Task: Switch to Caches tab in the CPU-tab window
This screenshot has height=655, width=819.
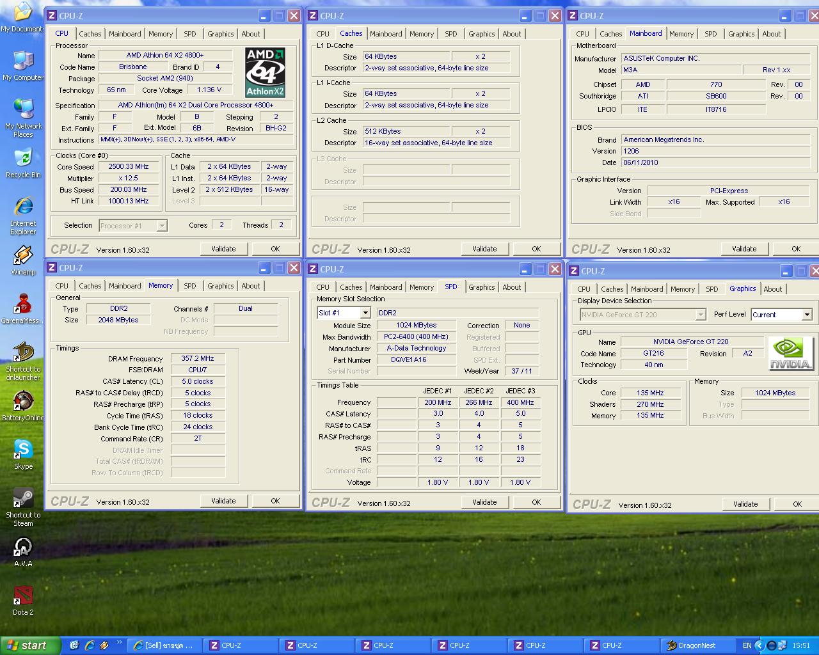Action: pyautogui.click(x=90, y=34)
